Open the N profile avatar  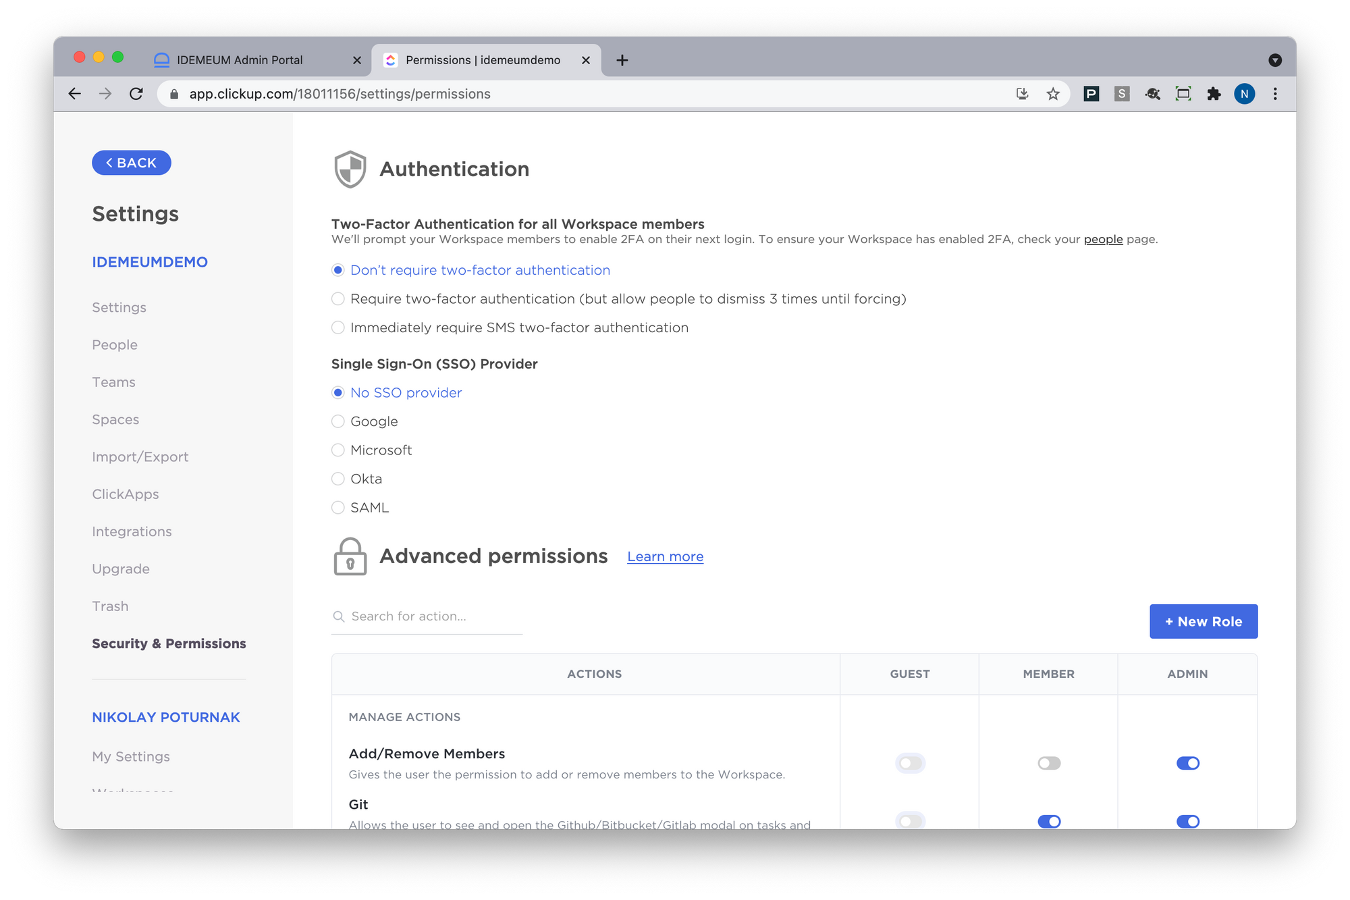click(x=1245, y=94)
